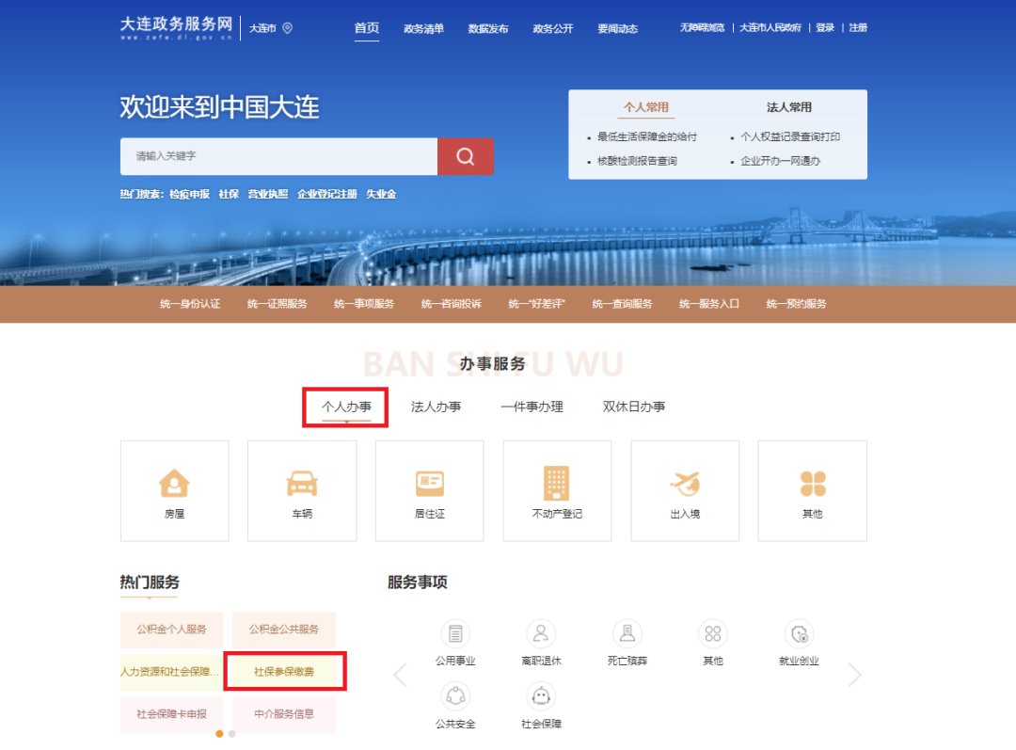Click hot search term 社保
The width and height of the screenshot is (1016, 750).
(229, 194)
